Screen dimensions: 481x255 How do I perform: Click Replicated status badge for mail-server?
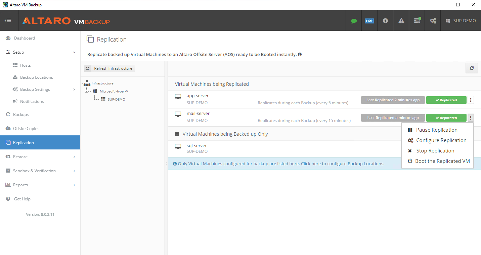click(446, 118)
